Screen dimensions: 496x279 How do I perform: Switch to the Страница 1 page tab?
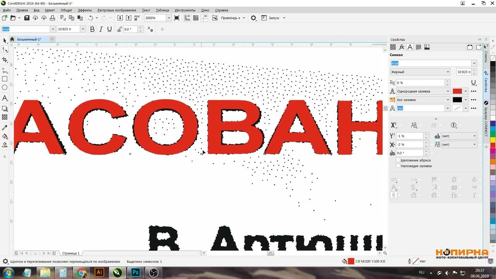[71, 253]
